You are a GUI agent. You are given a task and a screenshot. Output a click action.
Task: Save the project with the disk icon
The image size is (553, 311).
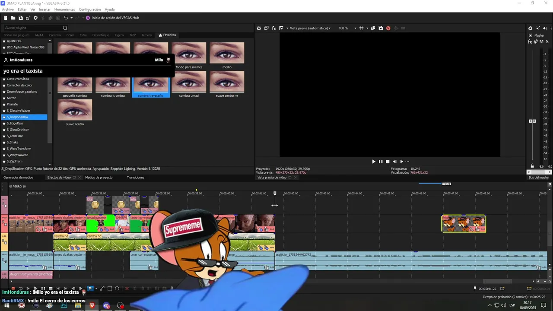click(20, 18)
